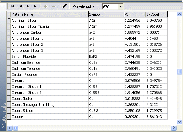Click the BaF2 symbol cell

point(106,56)
